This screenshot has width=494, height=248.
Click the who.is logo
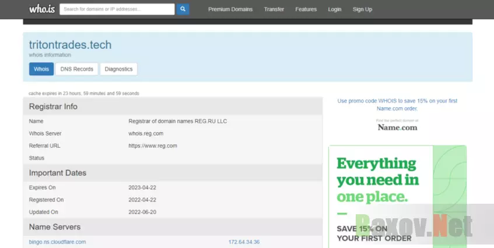tap(42, 9)
